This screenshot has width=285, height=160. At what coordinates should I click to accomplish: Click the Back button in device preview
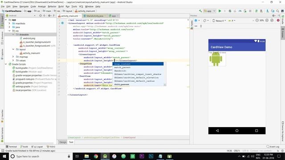coord(217,131)
